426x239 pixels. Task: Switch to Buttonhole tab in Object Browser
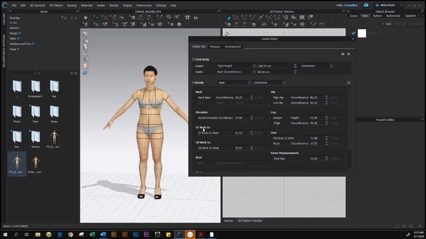[x=393, y=16]
